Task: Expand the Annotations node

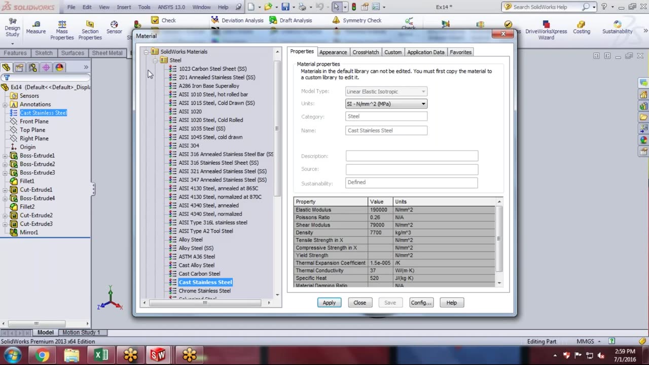Action: click(x=5, y=104)
